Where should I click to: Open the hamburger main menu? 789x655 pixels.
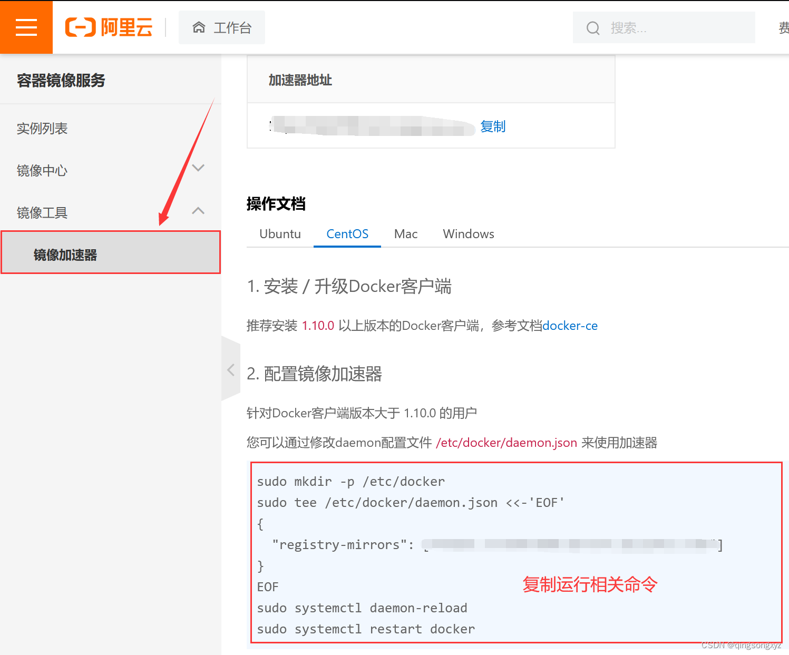pos(26,27)
